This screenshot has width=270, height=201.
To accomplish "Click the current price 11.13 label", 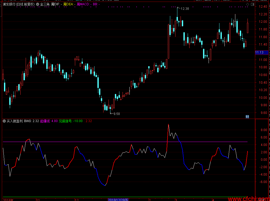I will 259,52.
